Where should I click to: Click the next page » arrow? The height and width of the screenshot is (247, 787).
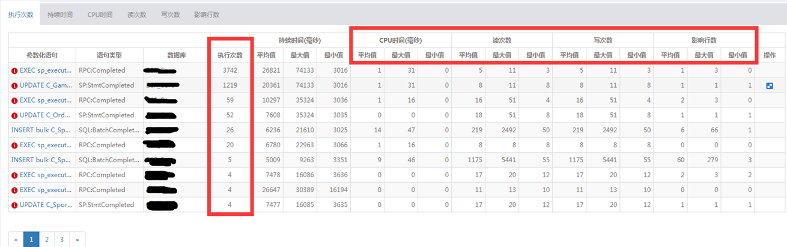pyautogui.click(x=76, y=239)
